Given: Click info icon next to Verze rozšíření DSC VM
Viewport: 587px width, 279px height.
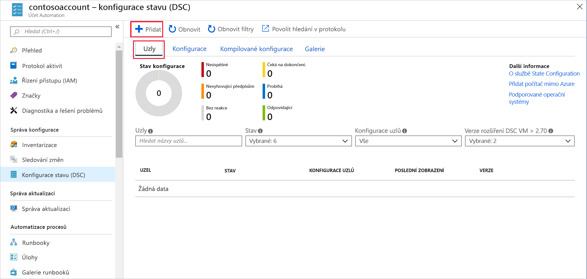Looking at the screenshot, I should pyautogui.click(x=551, y=131).
